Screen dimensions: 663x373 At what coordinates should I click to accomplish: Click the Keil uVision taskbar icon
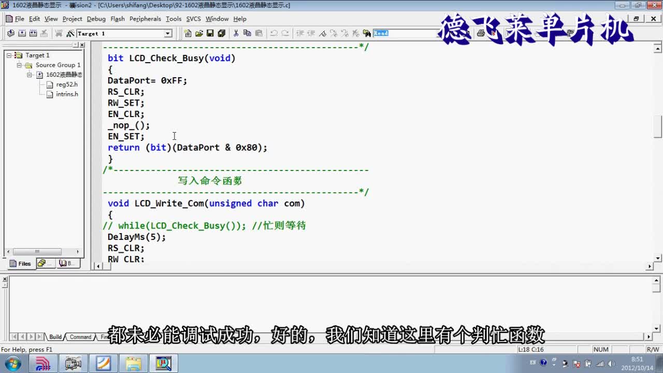coord(164,363)
